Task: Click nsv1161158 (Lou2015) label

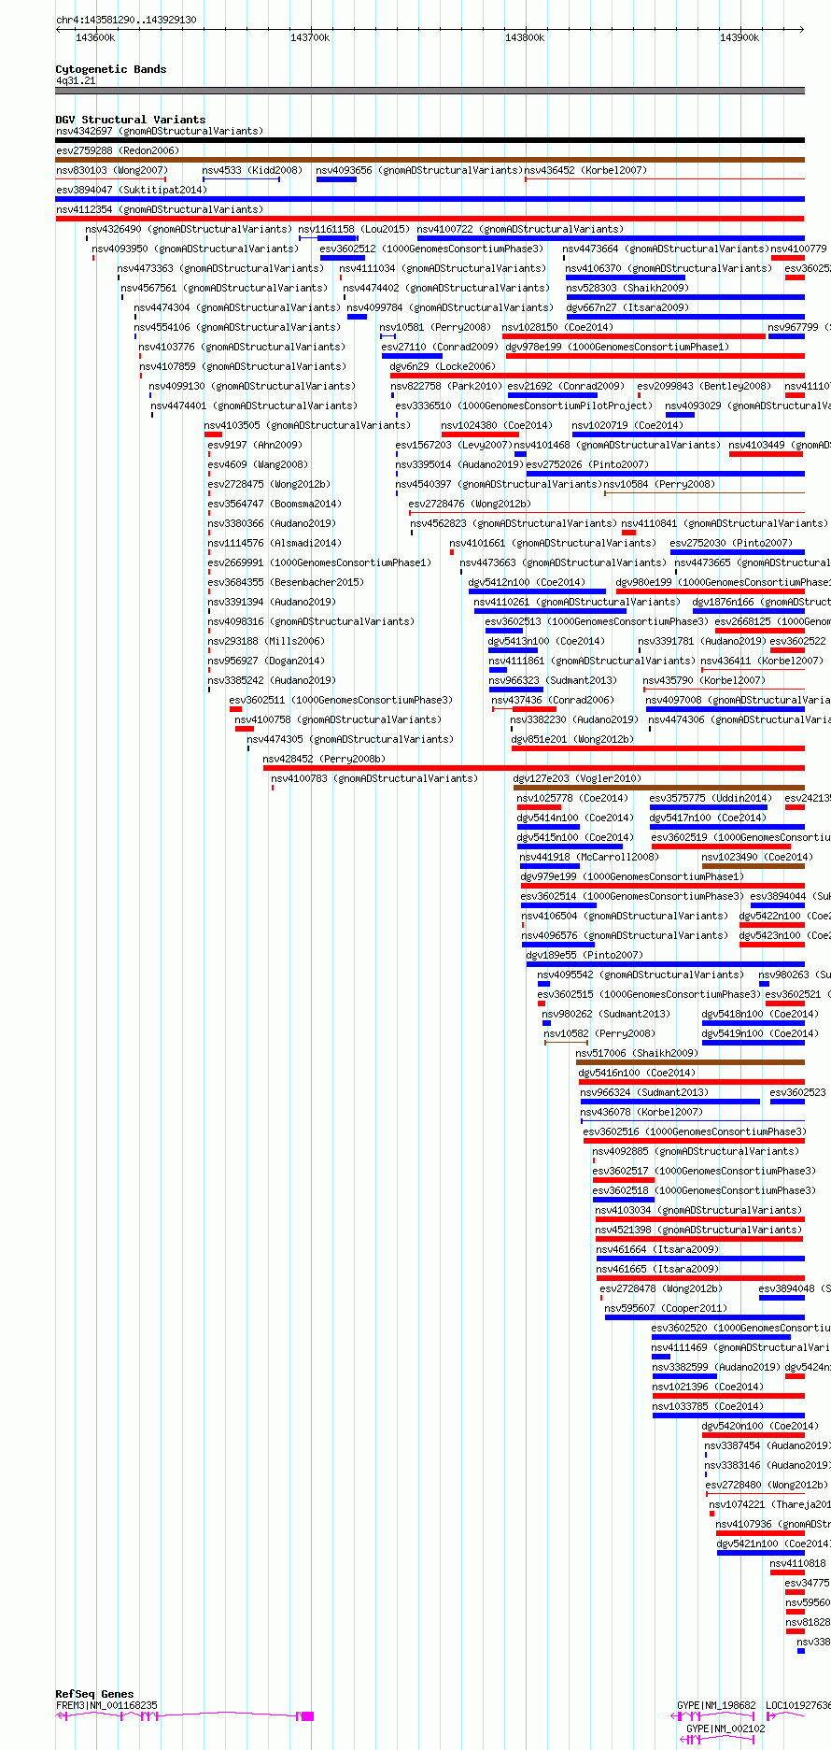Action: click(354, 229)
